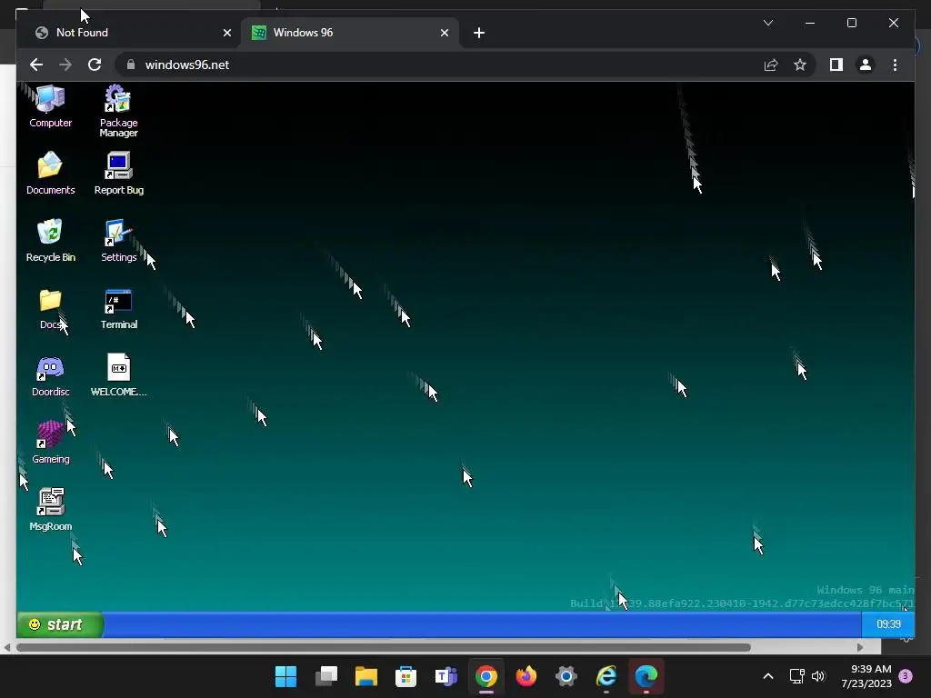Image resolution: width=931 pixels, height=698 pixels.
Task: Launch the Terminal shortcut
Action: pos(119,308)
